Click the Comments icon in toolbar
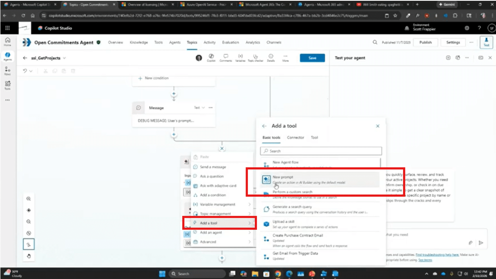The height and width of the screenshot is (279, 496). pos(226,58)
